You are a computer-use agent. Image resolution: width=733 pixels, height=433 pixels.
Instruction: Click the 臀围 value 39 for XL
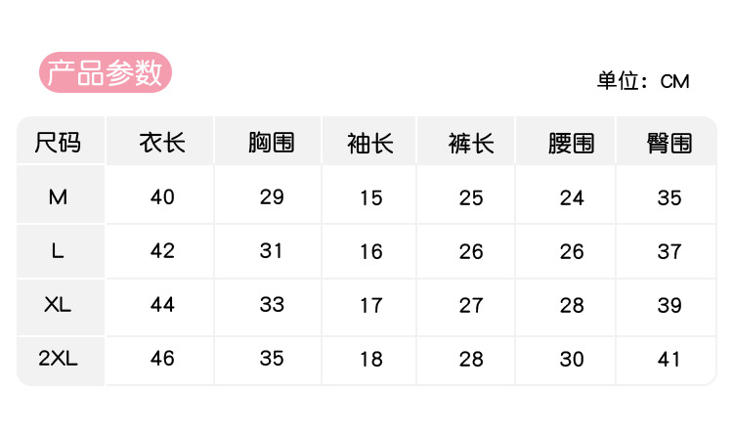(669, 305)
